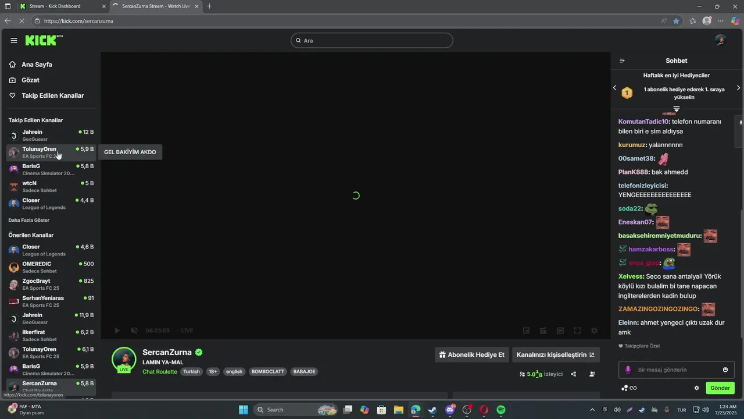Click the browser address bar
744x419 pixels.
(x=349, y=21)
